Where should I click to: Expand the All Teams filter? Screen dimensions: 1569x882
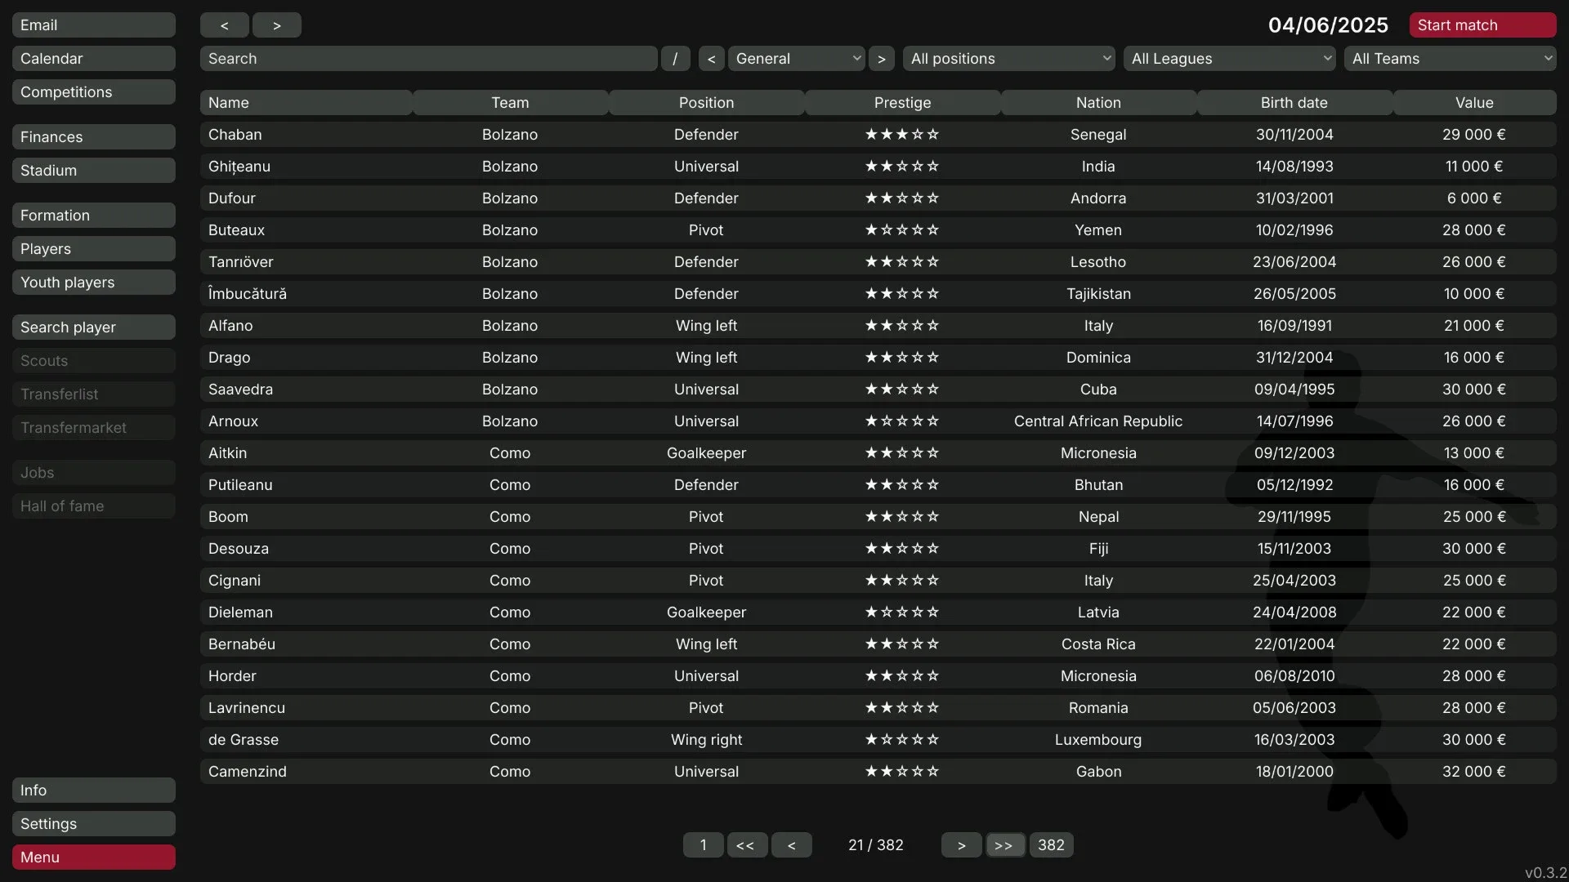pyautogui.click(x=1450, y=59)
